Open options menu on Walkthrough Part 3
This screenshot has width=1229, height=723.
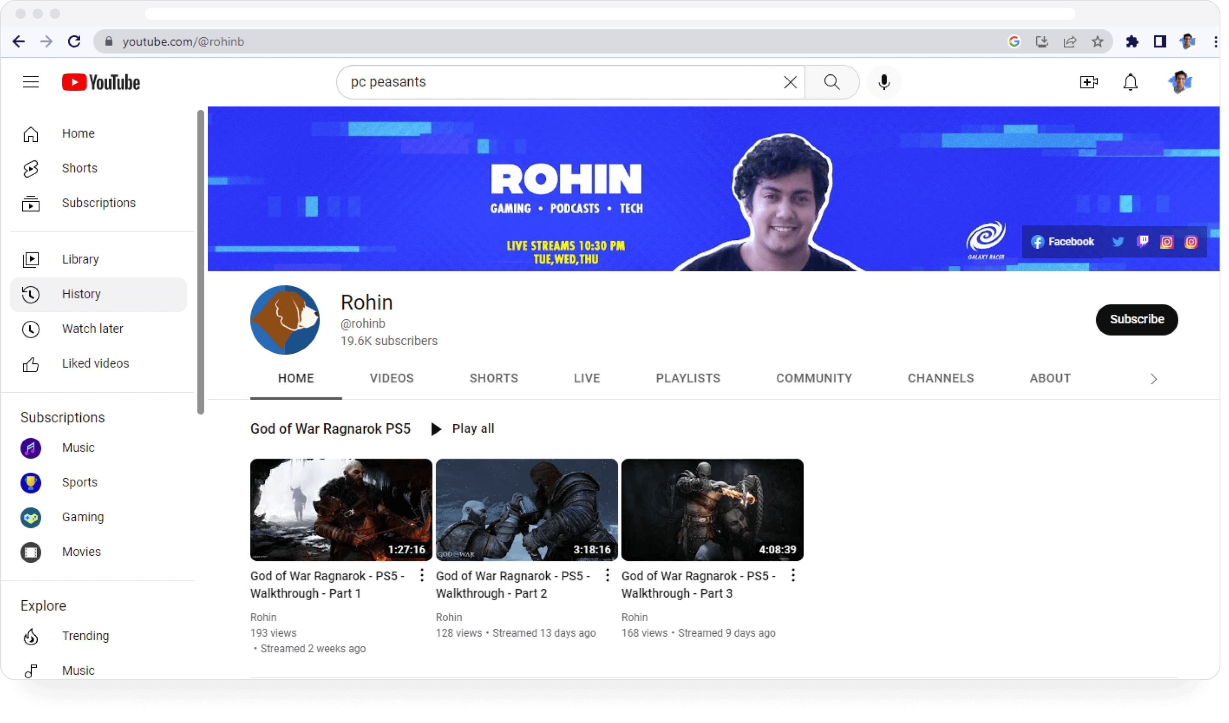click(x=793, y=576)
